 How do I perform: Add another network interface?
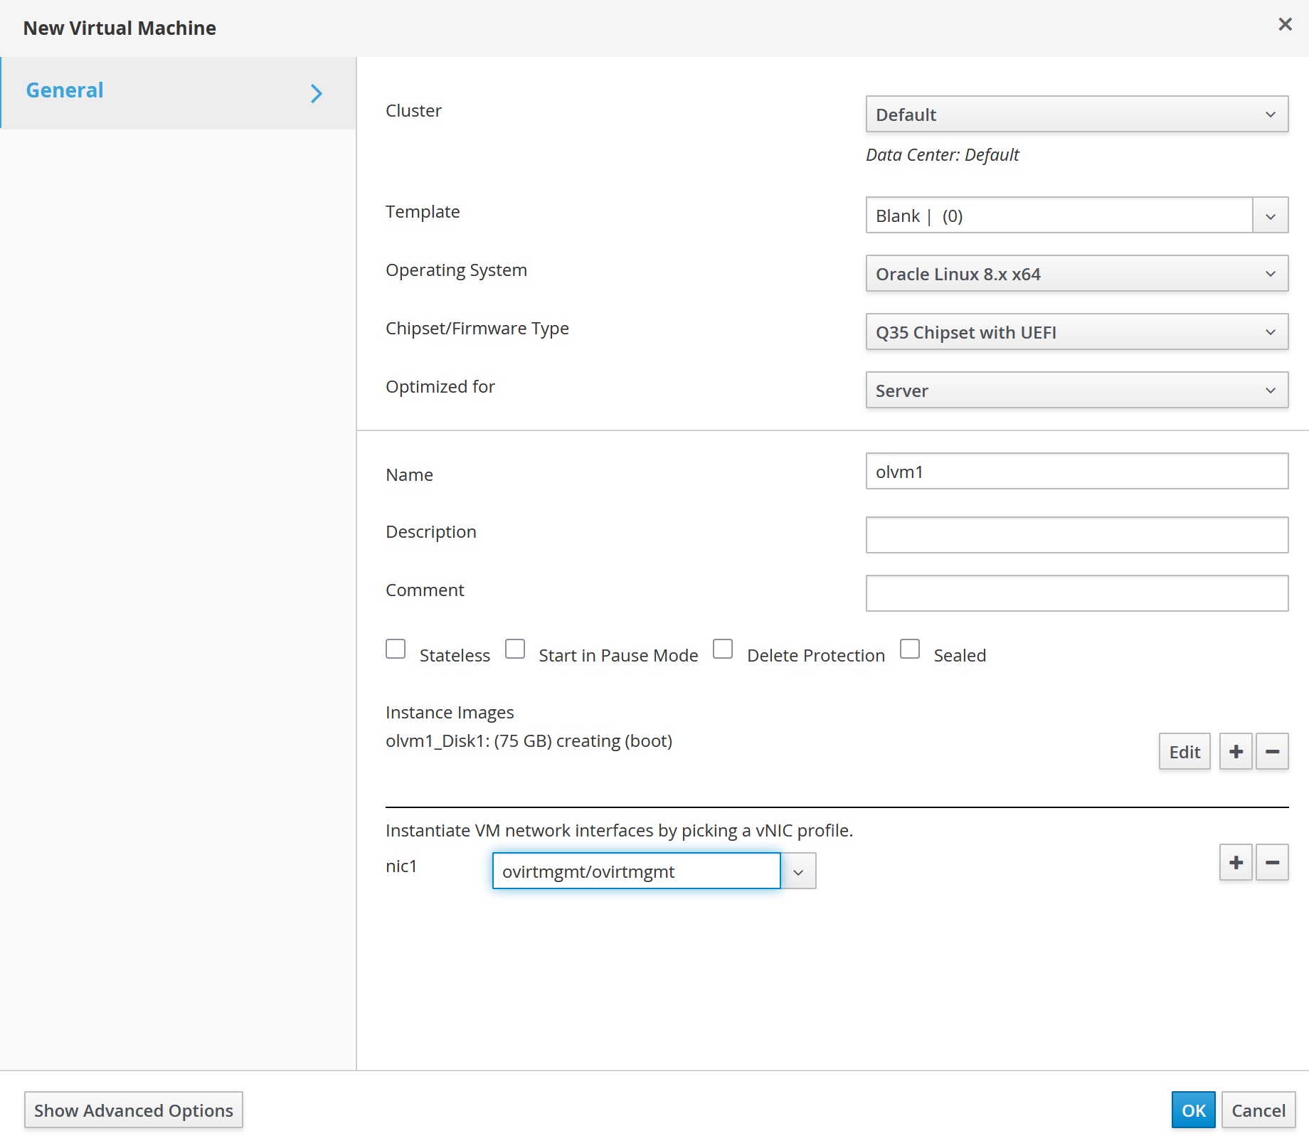coord(1236,862)
